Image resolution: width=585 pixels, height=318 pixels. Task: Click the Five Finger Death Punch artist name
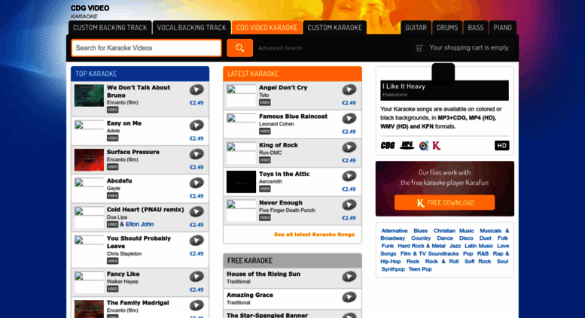(x=287, y=210)
